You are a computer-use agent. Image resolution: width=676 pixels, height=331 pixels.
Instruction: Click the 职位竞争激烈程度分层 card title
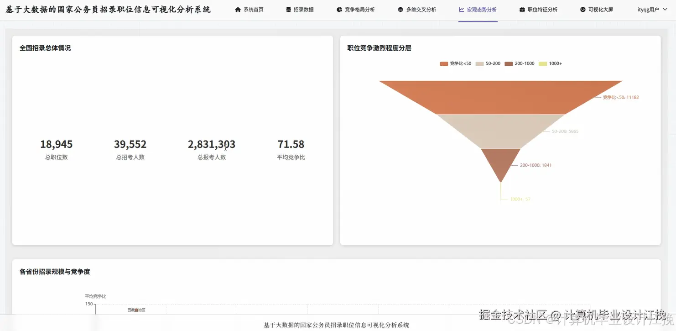(x=380, y=48)
